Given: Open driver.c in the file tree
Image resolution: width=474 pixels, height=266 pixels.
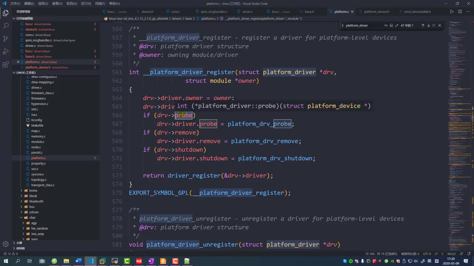Looking at the screenshot, I should pyautogui.click(x=36, y=88).
